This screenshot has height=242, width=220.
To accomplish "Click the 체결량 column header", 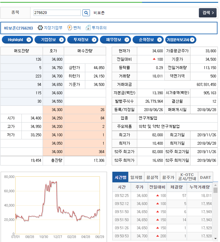I will (x=177, y=187).
